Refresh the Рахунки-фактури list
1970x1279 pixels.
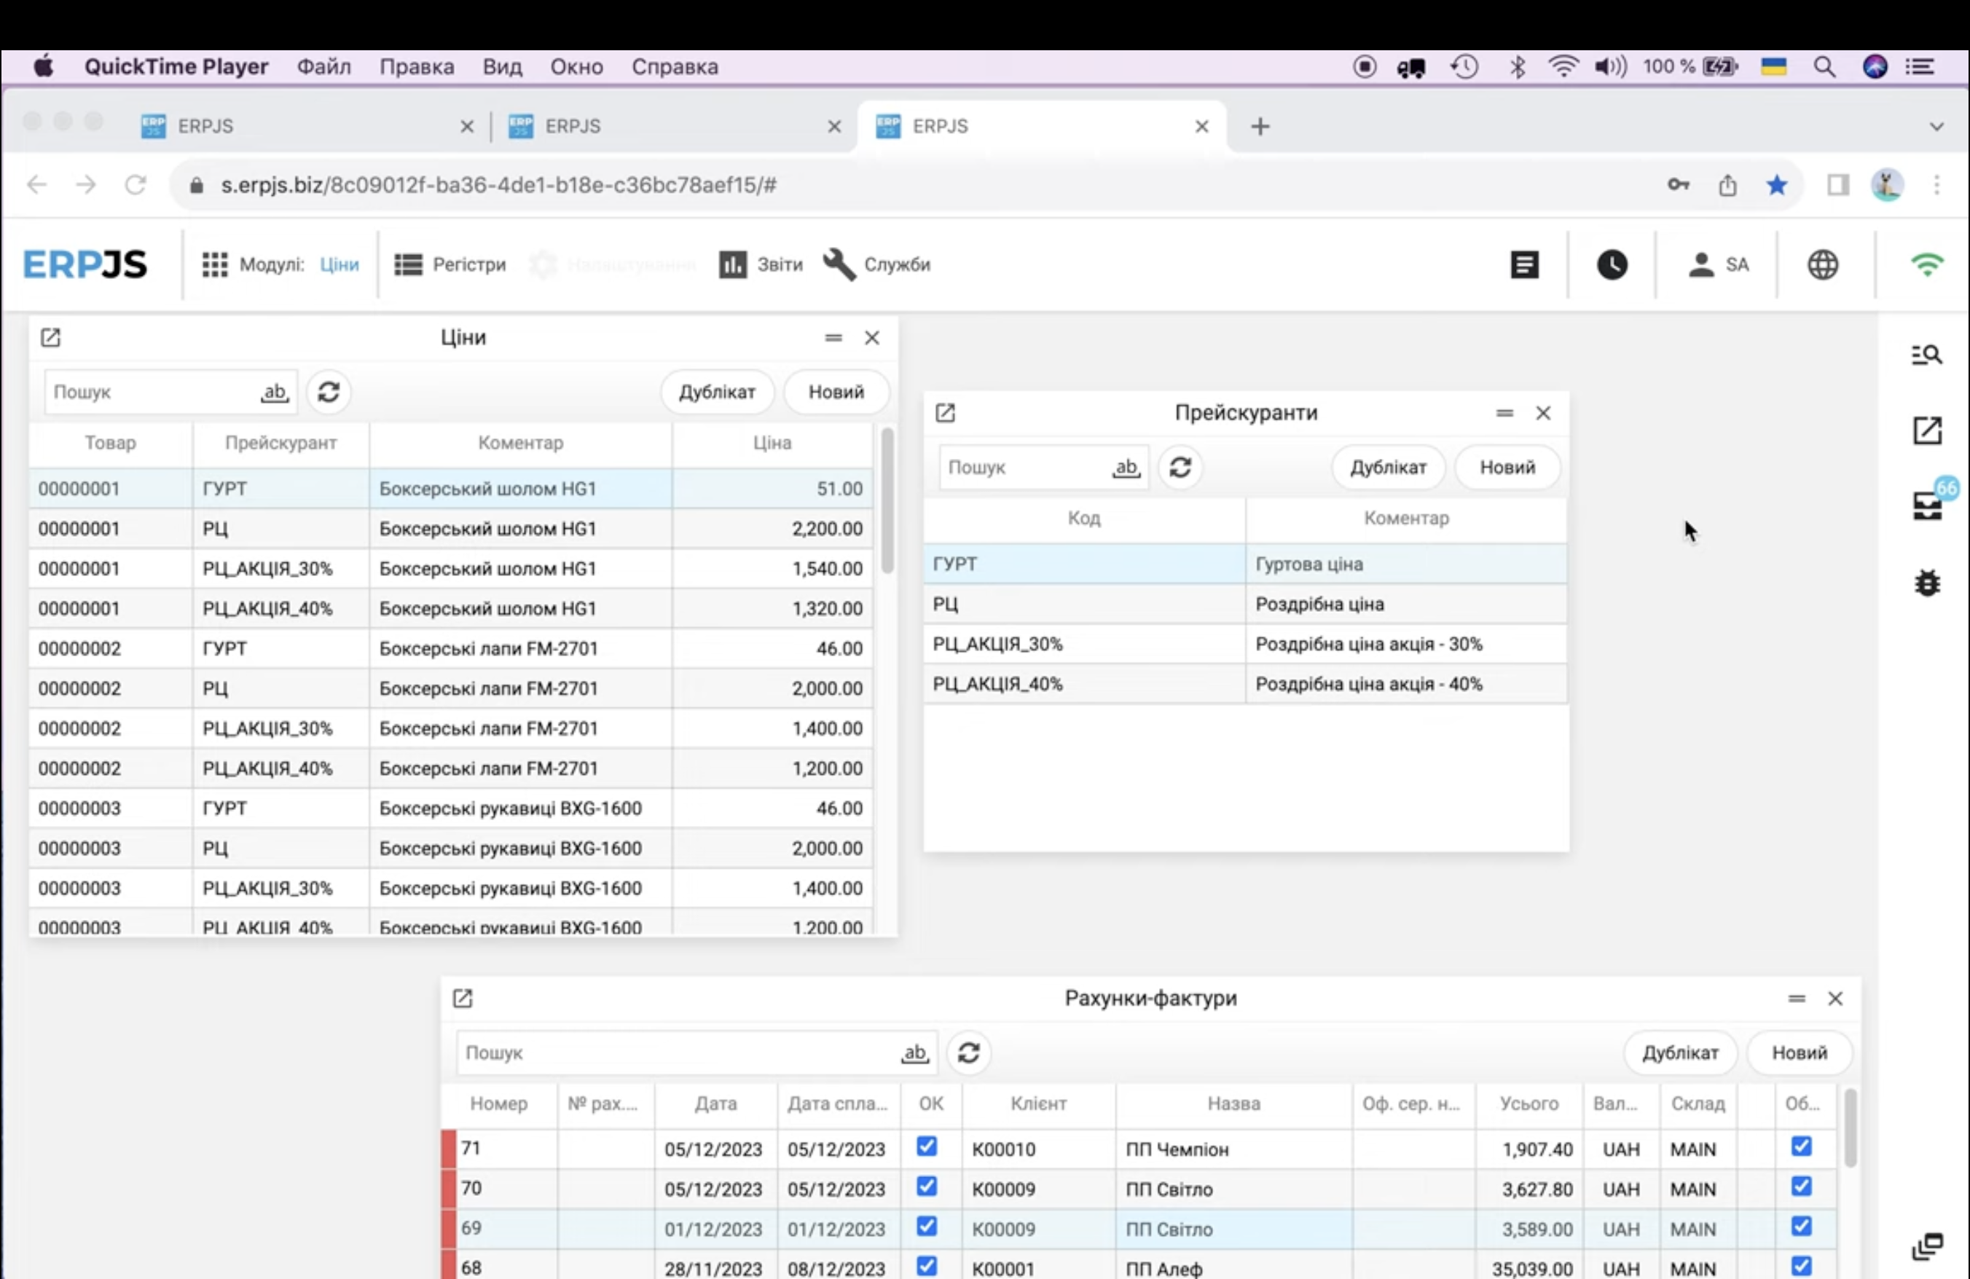pos(968,1052)
